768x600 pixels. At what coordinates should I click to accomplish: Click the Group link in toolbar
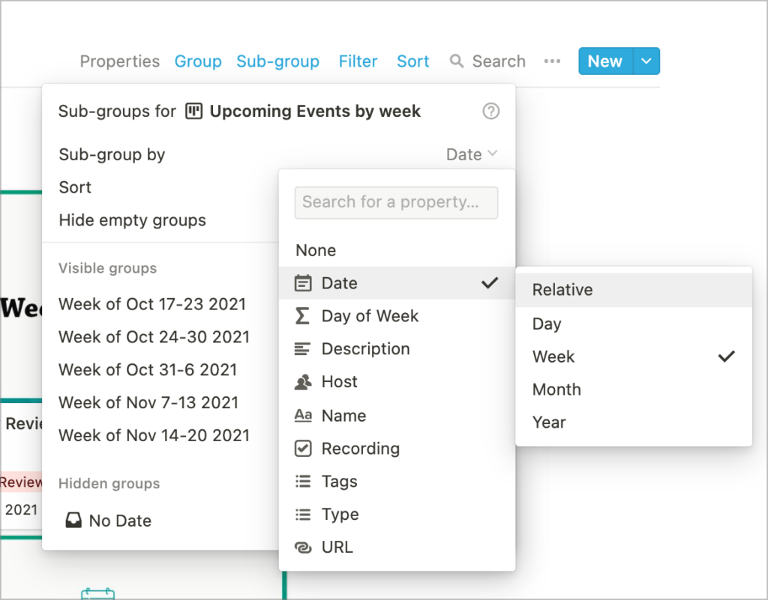click(x=198, y=61)
